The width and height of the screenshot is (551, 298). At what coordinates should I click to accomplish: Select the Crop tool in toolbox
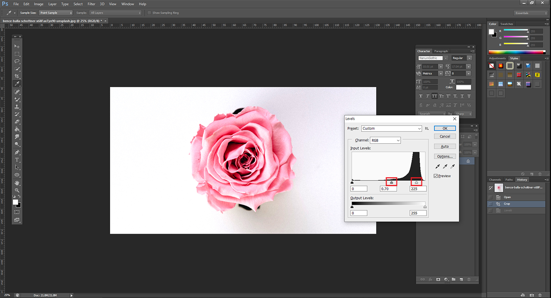coord(17,77)
